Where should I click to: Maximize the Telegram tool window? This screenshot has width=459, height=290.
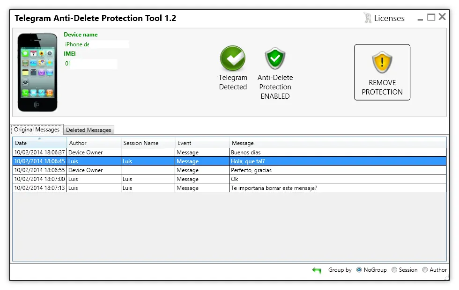tap(431, 17)
